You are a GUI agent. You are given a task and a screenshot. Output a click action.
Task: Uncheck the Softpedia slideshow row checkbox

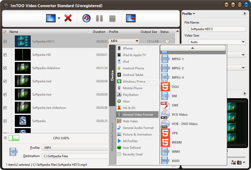coord(5,68)
